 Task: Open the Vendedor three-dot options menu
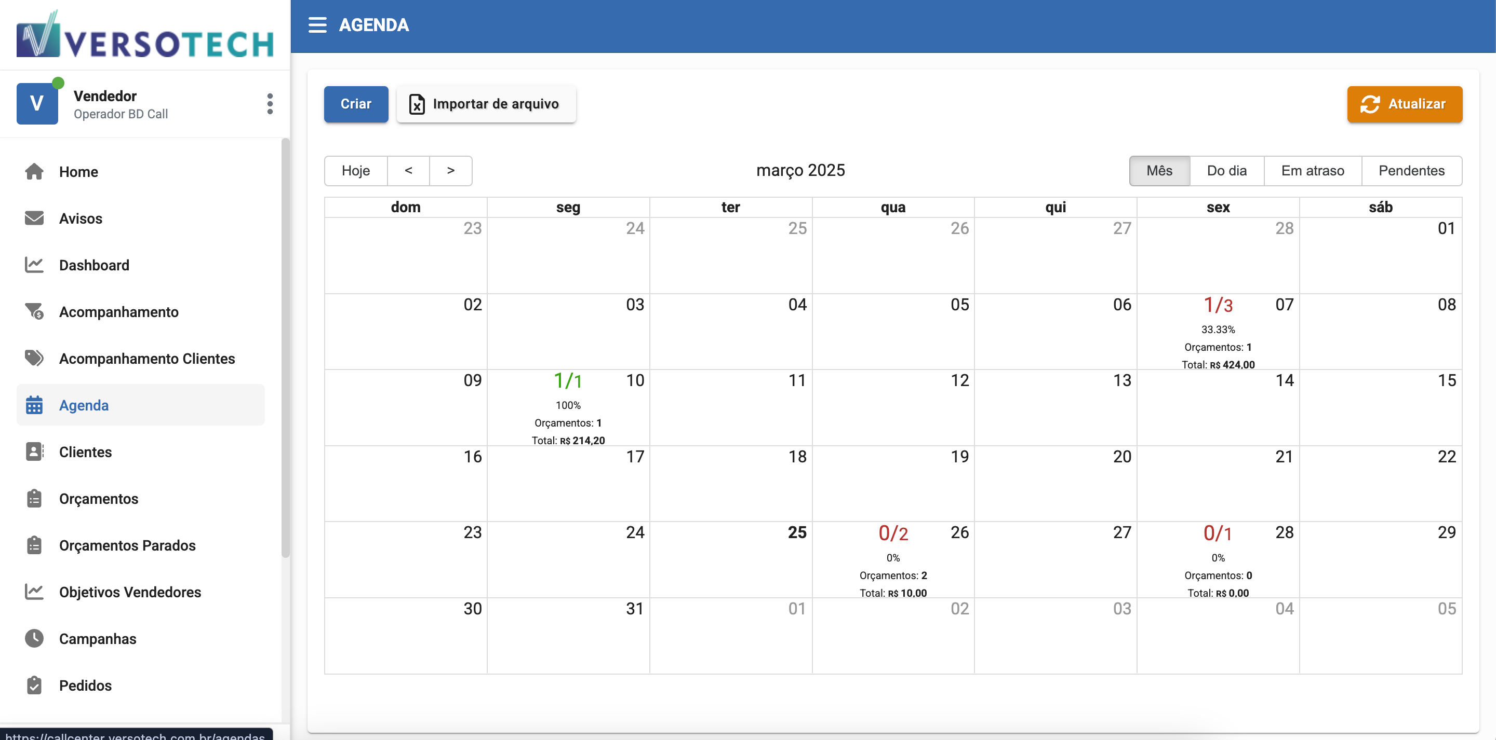click(x=270, y=104)
